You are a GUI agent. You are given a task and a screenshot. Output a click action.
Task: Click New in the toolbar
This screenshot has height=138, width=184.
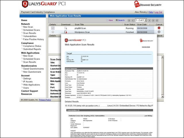(110, 20)
